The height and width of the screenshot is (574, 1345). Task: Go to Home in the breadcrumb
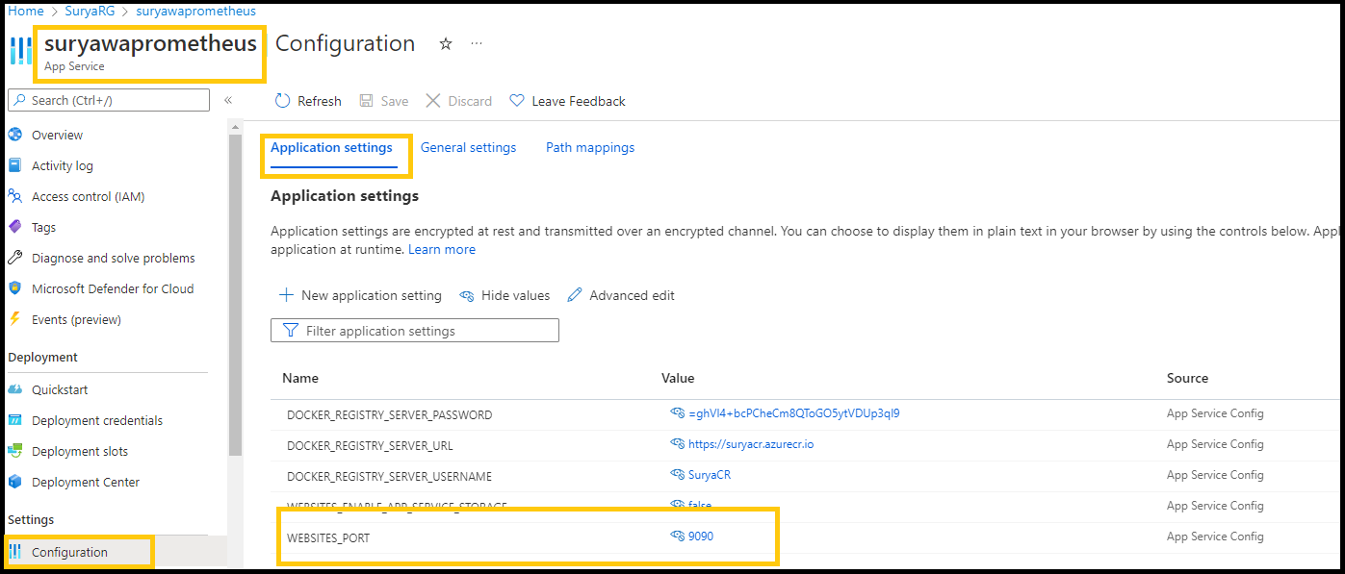[26, 11]
